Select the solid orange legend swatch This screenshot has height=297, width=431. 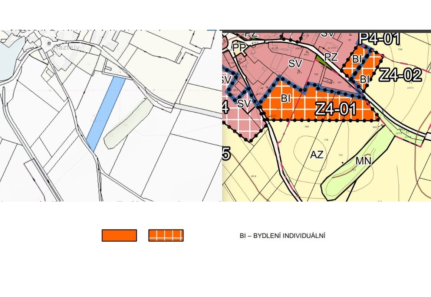(119, 235)
